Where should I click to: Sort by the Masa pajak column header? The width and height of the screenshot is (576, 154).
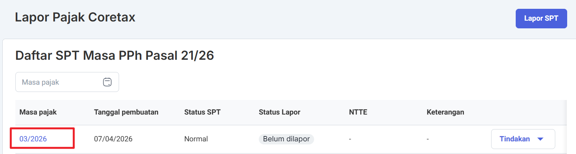click(x=38, y=112)
